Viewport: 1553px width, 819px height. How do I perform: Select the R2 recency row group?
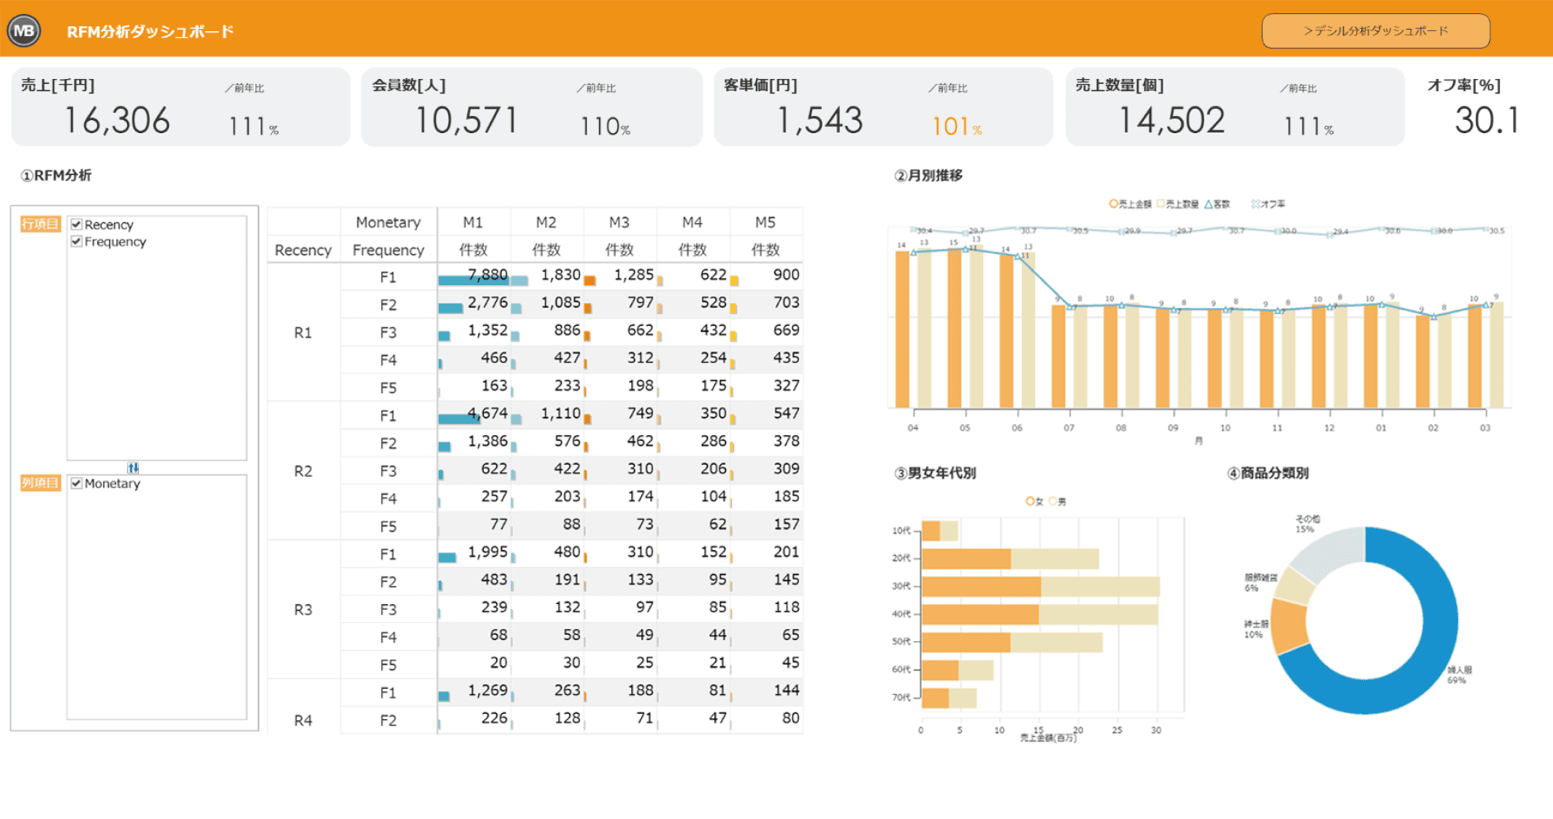click(304, 471)
